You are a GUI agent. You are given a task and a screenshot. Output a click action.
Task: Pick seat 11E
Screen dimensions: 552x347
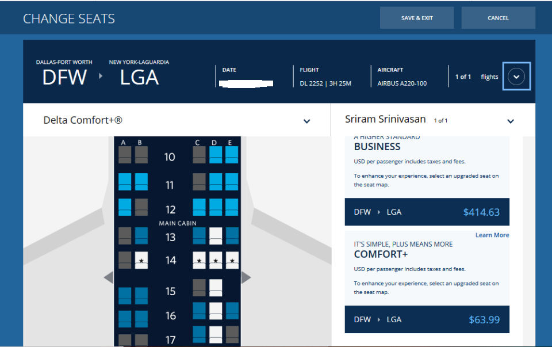point(232,182)
